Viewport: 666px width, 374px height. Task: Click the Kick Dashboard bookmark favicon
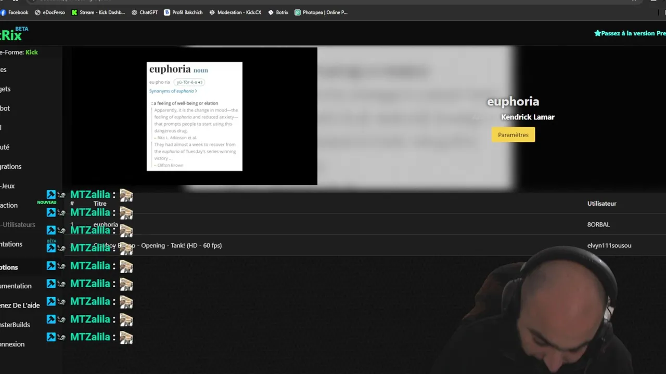coord(74,12)
